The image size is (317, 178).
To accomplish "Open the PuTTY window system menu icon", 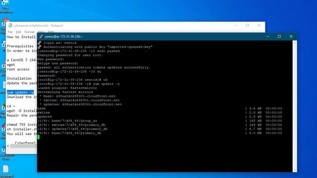I will [x=41, y=37].
